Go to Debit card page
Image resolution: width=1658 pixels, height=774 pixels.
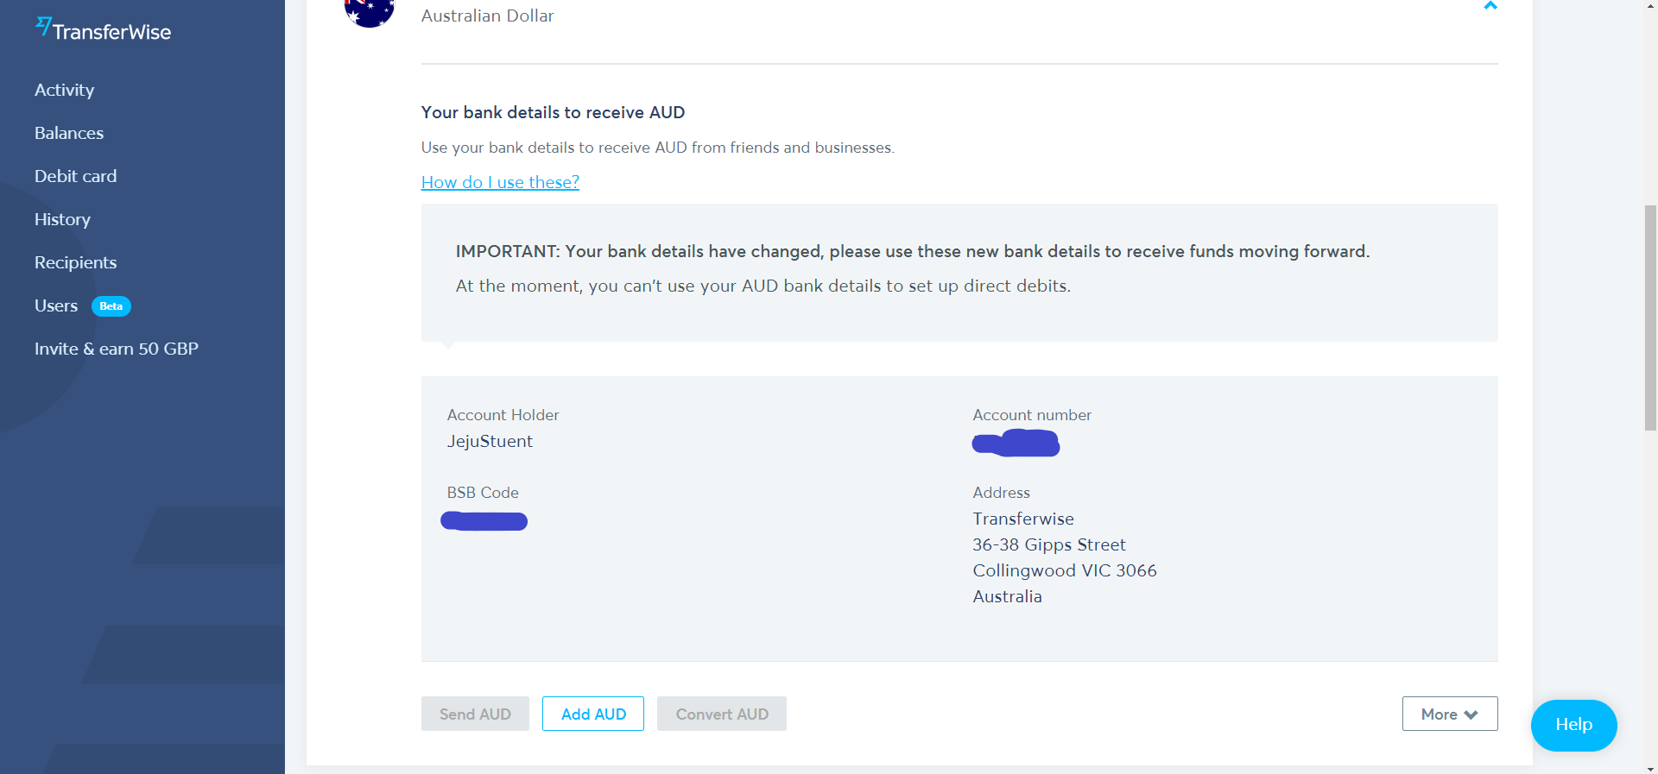(x=75, y=176)
